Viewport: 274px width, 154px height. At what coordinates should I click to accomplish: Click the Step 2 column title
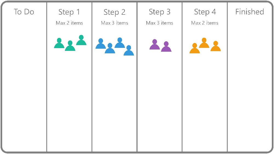click(115, 12)
